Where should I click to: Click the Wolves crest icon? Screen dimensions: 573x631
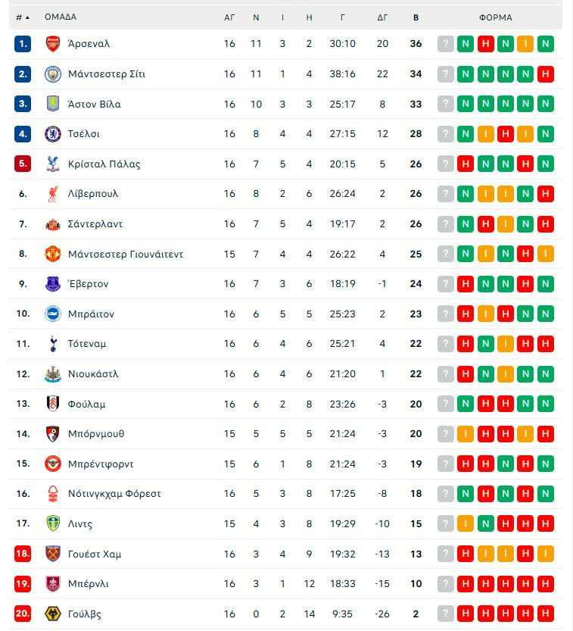pos(52,614)
